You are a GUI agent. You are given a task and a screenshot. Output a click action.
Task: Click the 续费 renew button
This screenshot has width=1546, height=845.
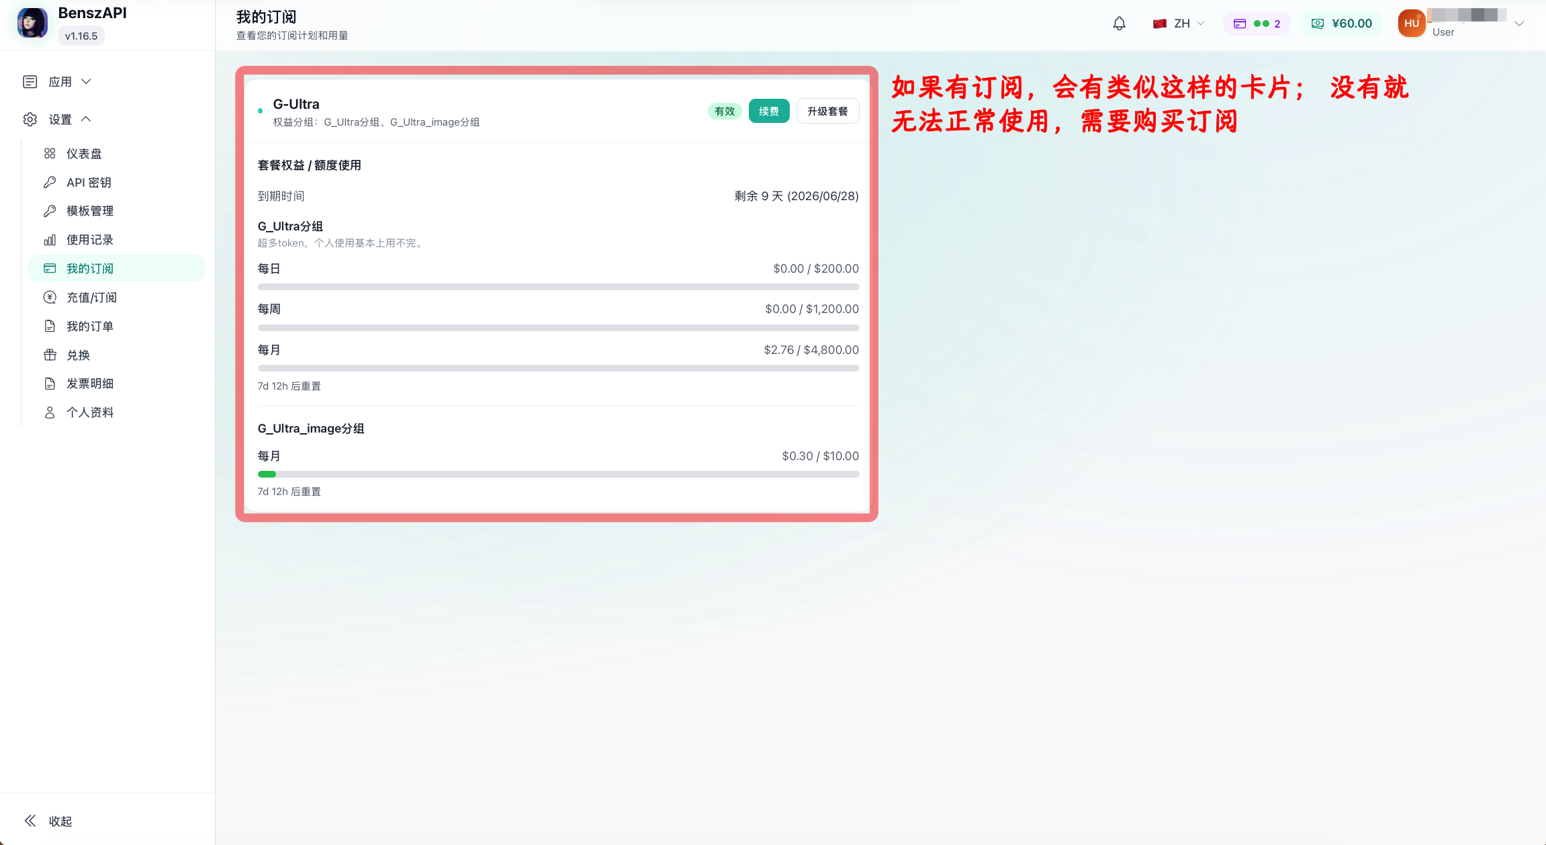(769, 112)
